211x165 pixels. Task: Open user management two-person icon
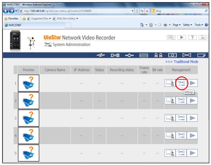[x=158, y=55]
